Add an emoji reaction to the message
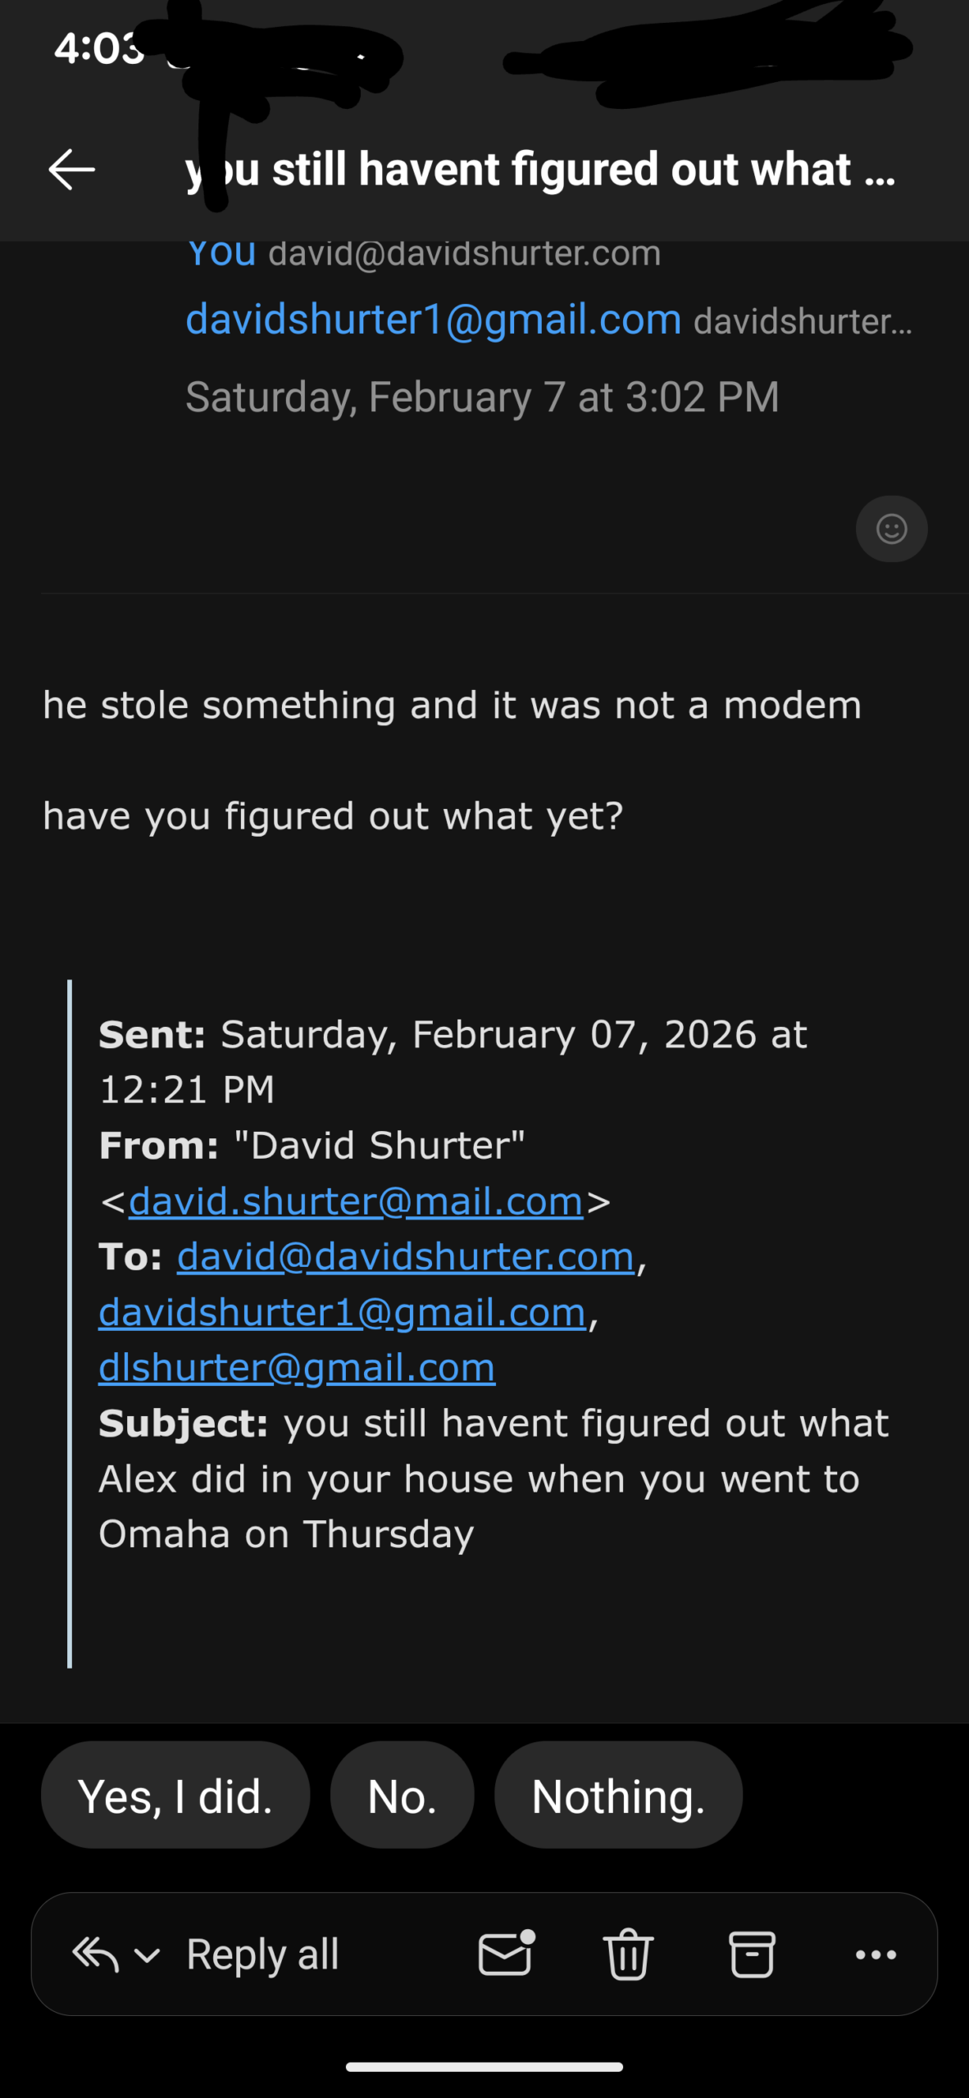This screenshot has height=2098, width=969. point(891,529)
